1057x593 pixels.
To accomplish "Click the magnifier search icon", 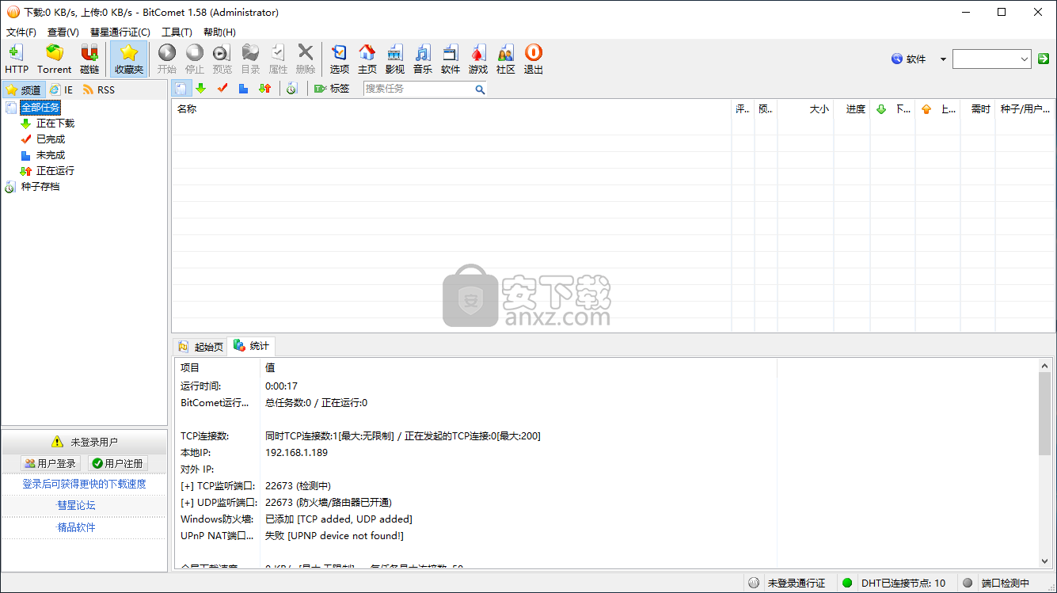I will point(480,89).
